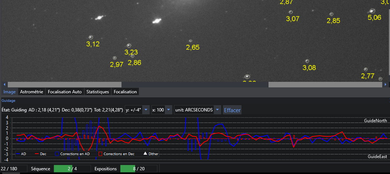
Task: Click the star labeled 3,23
Action: pos(129,46)
